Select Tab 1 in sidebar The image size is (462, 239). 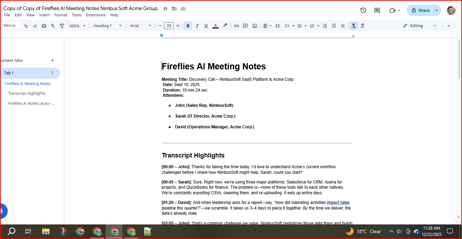pos(30,73)
